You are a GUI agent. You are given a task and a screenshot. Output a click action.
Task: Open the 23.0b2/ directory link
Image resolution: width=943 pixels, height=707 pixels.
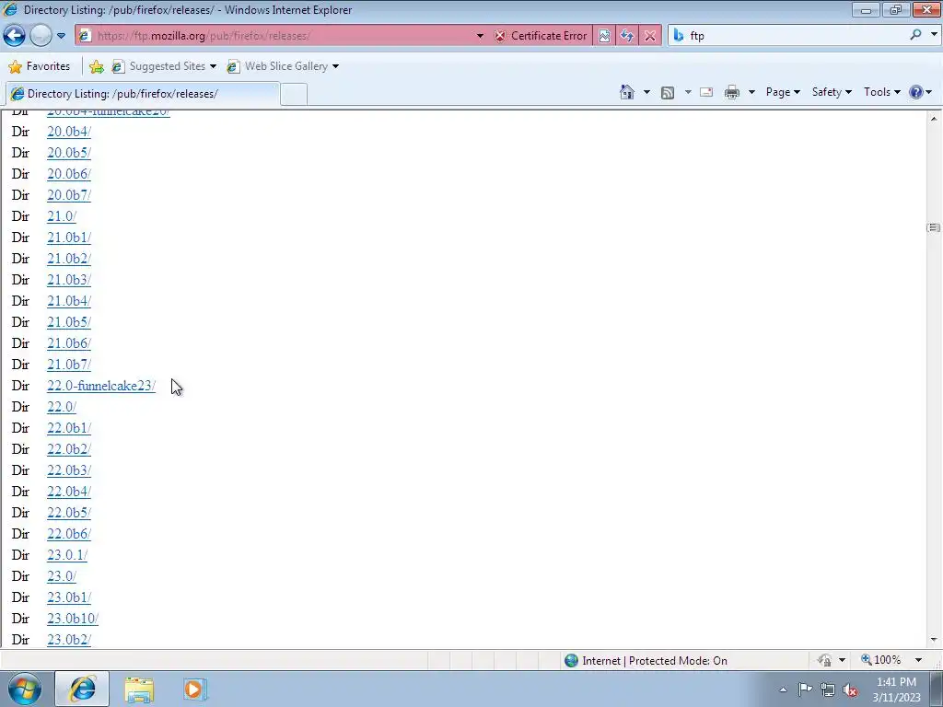(x=69, y=640)
